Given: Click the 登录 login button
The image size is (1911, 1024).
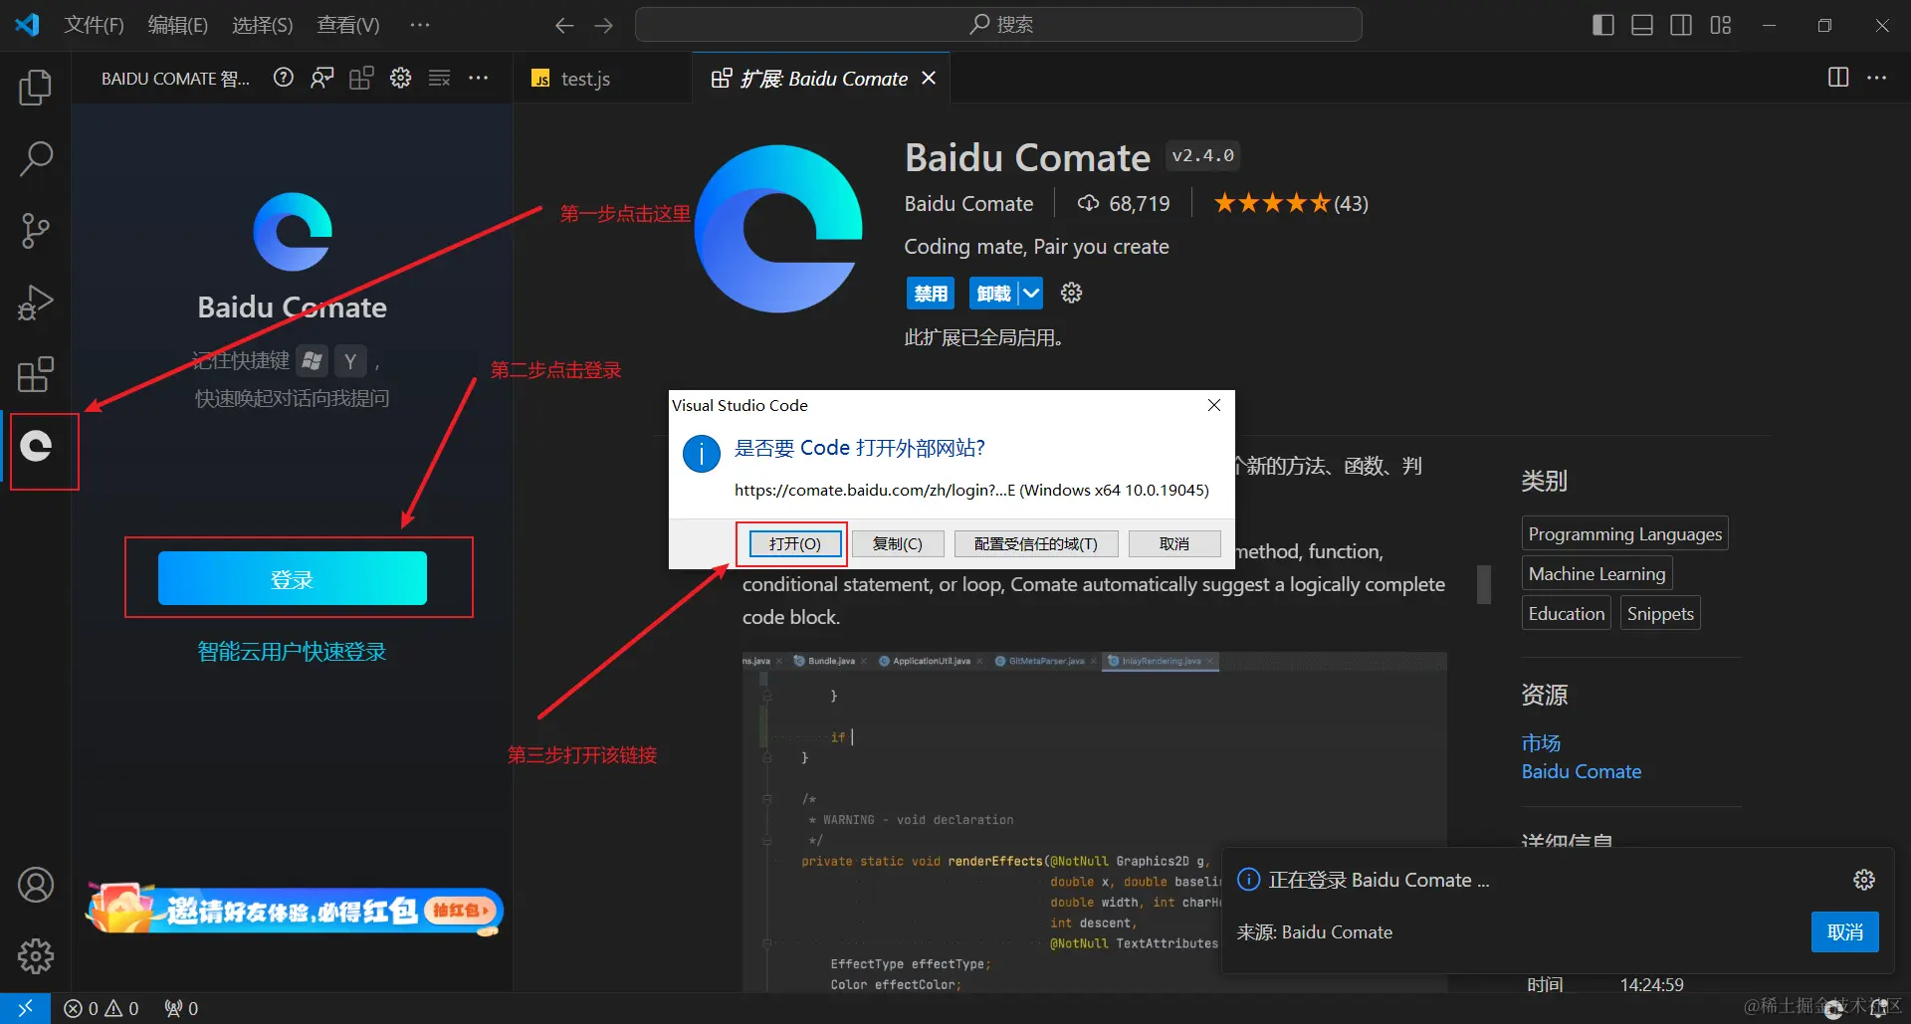Looking at the screenshot, I should point(293,578).
